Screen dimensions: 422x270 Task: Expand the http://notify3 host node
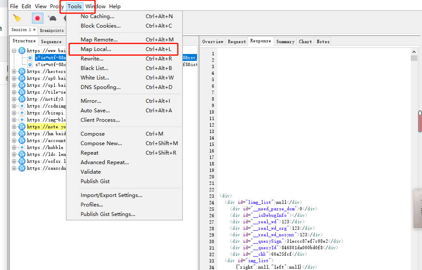click(14, 99)
